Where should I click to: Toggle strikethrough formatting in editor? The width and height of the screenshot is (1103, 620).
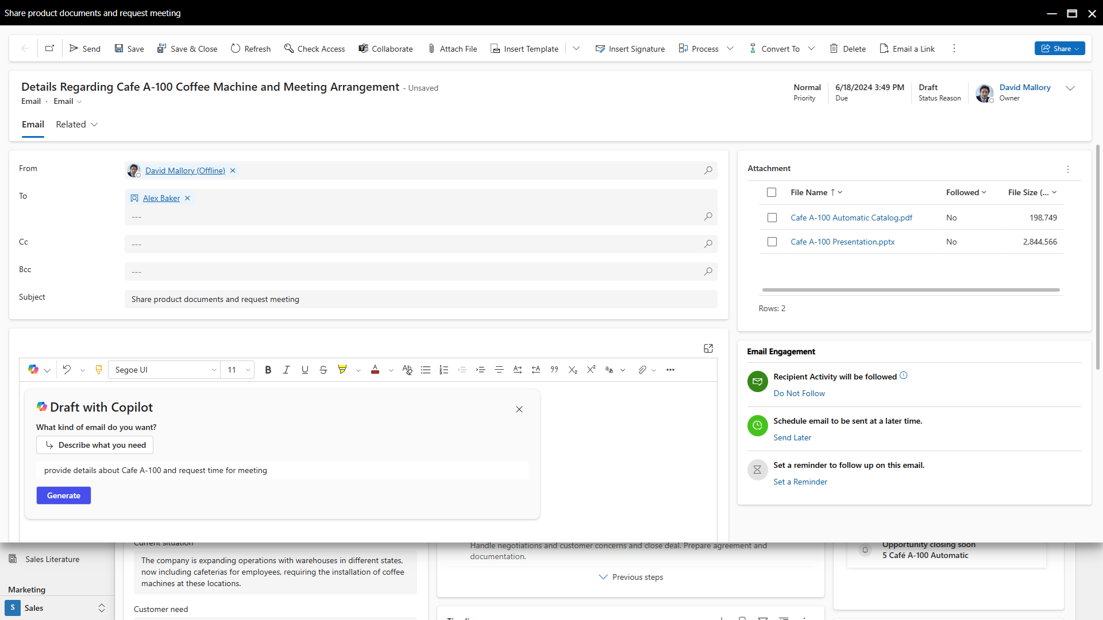pos(323,370)
